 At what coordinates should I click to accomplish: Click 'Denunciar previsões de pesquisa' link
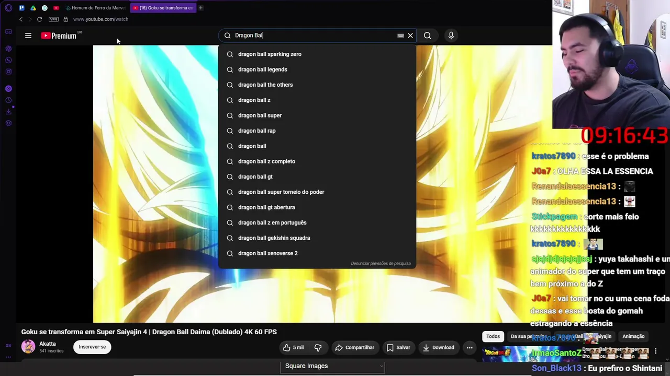coord(381,264)
